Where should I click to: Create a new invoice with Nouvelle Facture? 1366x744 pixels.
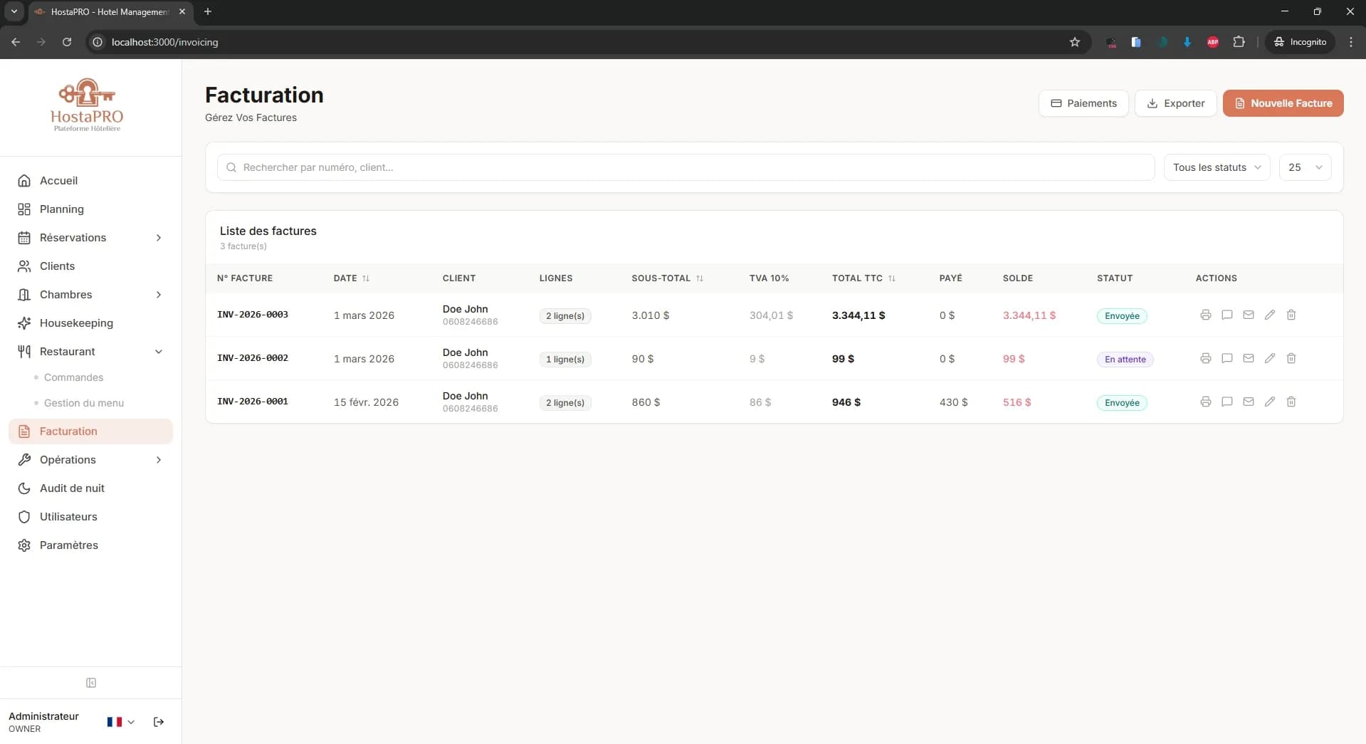(1283, 103)
